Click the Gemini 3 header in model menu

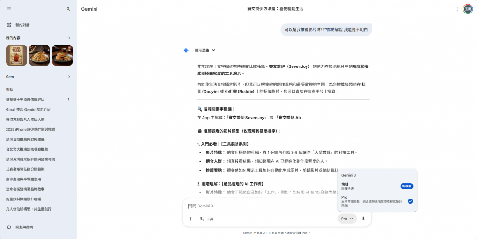tap(348, 175)
